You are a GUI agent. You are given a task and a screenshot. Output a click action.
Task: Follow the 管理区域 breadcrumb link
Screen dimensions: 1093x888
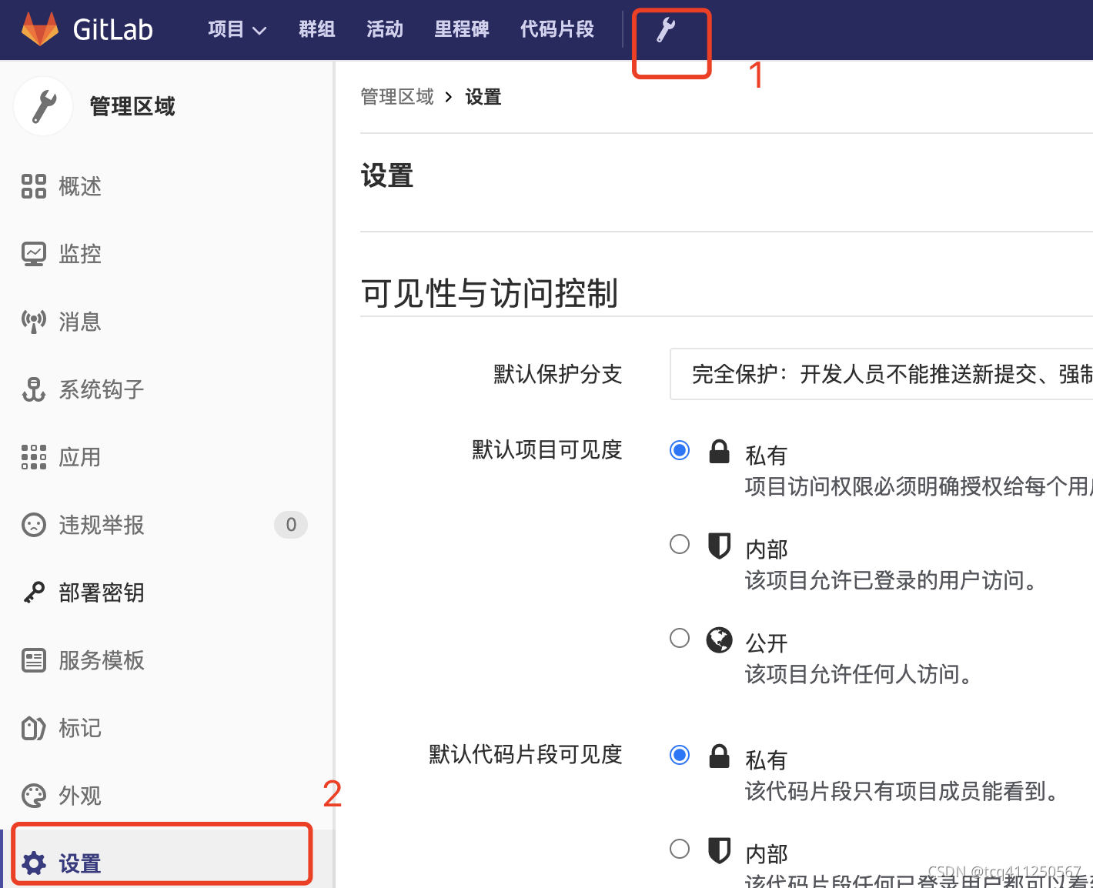click(397, 96)
